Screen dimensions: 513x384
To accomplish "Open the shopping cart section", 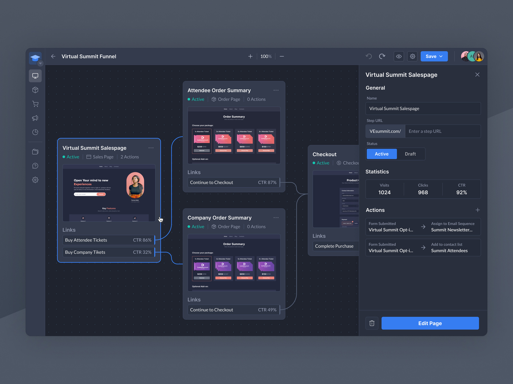I will point(35,104).
